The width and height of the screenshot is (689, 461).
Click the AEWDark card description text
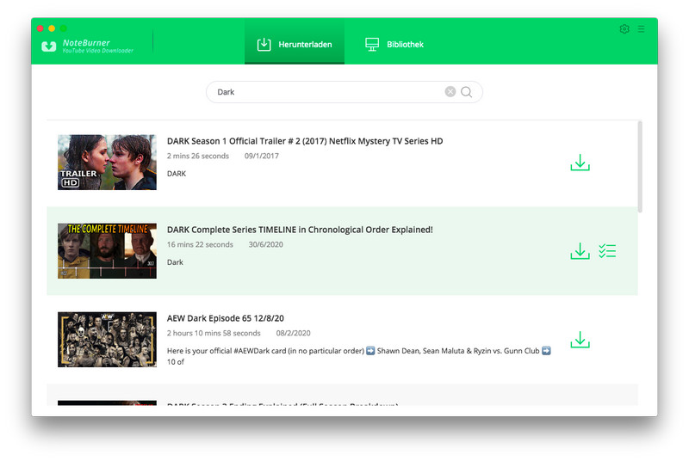click(358, 356)
